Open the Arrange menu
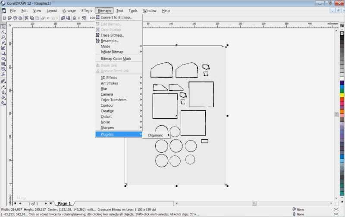Screen dimensions: 345x217 [x=69, y=10]
